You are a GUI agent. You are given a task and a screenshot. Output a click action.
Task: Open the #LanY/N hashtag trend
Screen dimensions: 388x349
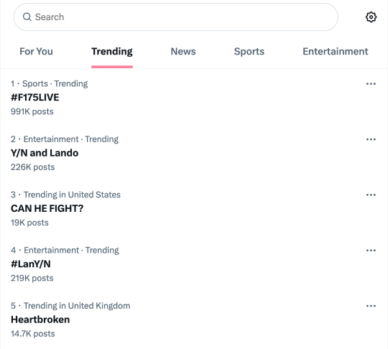[x=31, y=264]
